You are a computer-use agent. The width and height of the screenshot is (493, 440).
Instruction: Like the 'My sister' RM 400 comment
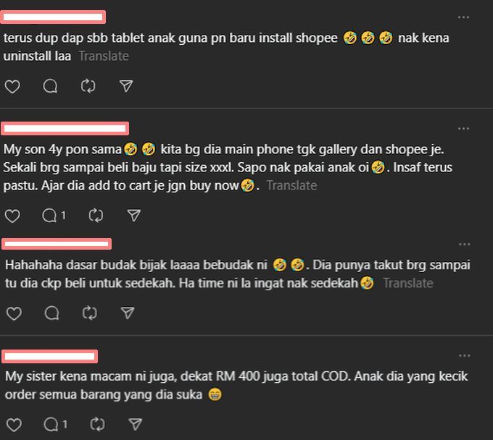(14, 425)
